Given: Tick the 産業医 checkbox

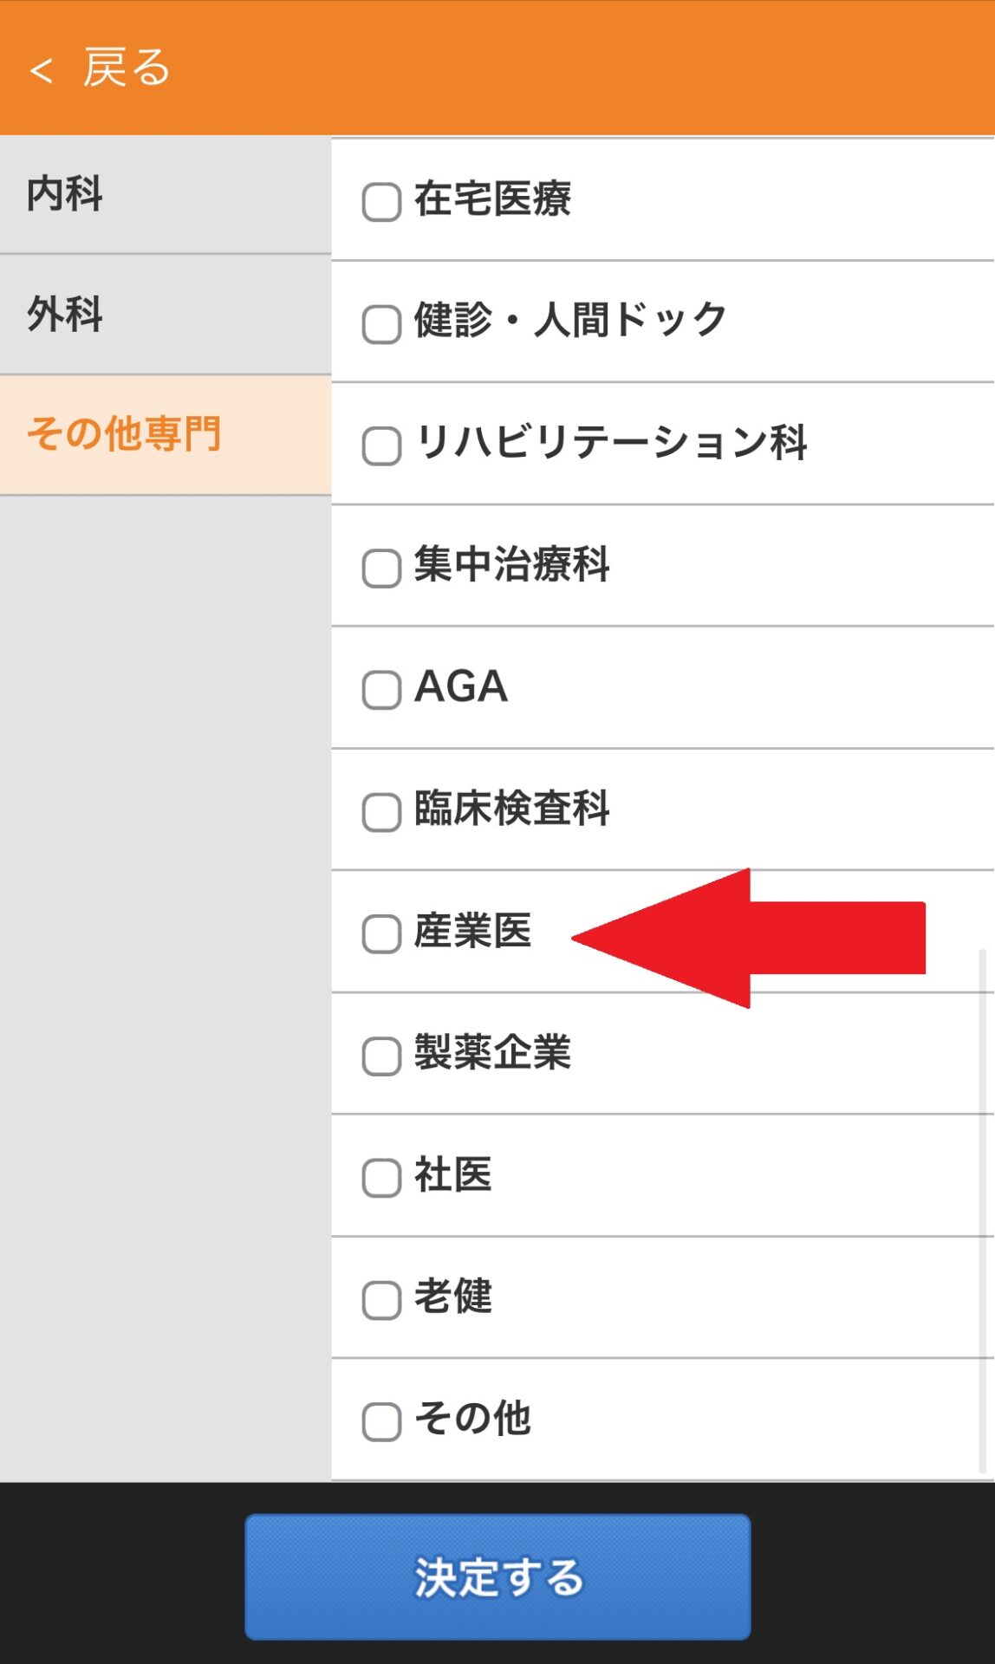Looking at the screenshot, I should point(381,934).
